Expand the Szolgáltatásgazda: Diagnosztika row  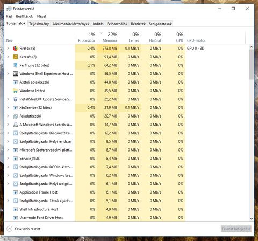pos(8,133)
